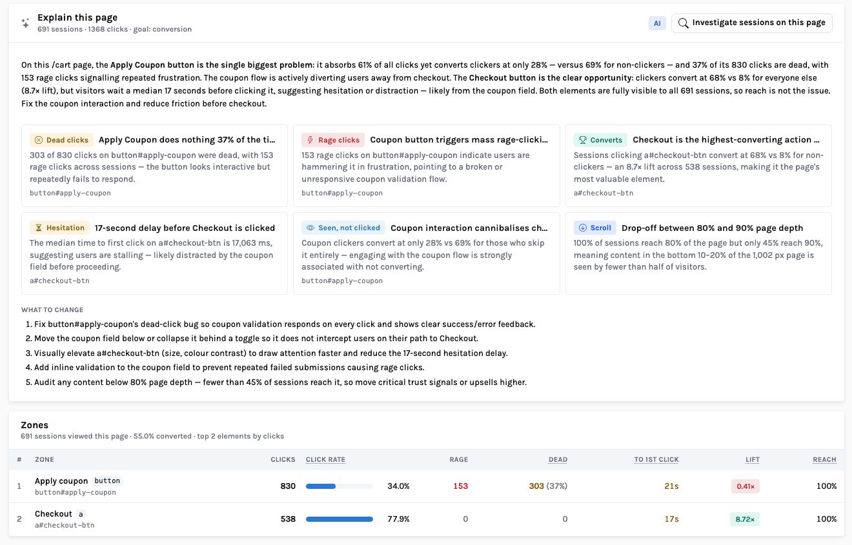
Task: Click the 34.0% click rate value
Action: [398, 486]
